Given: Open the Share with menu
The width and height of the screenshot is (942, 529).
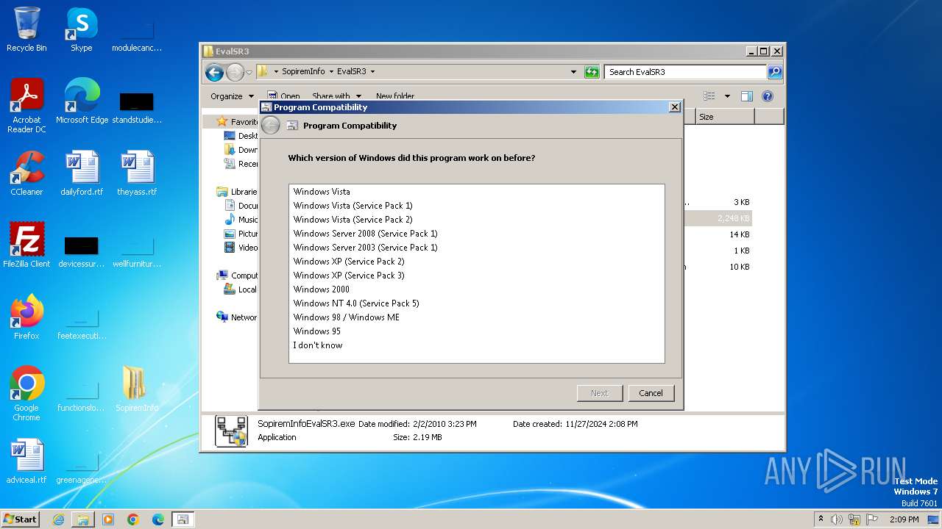Looking at the screenshot, I should (336, 96).
